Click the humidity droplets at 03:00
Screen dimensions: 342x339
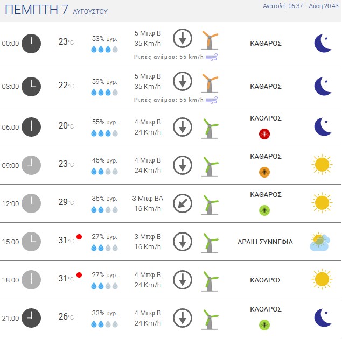point(104,93)
